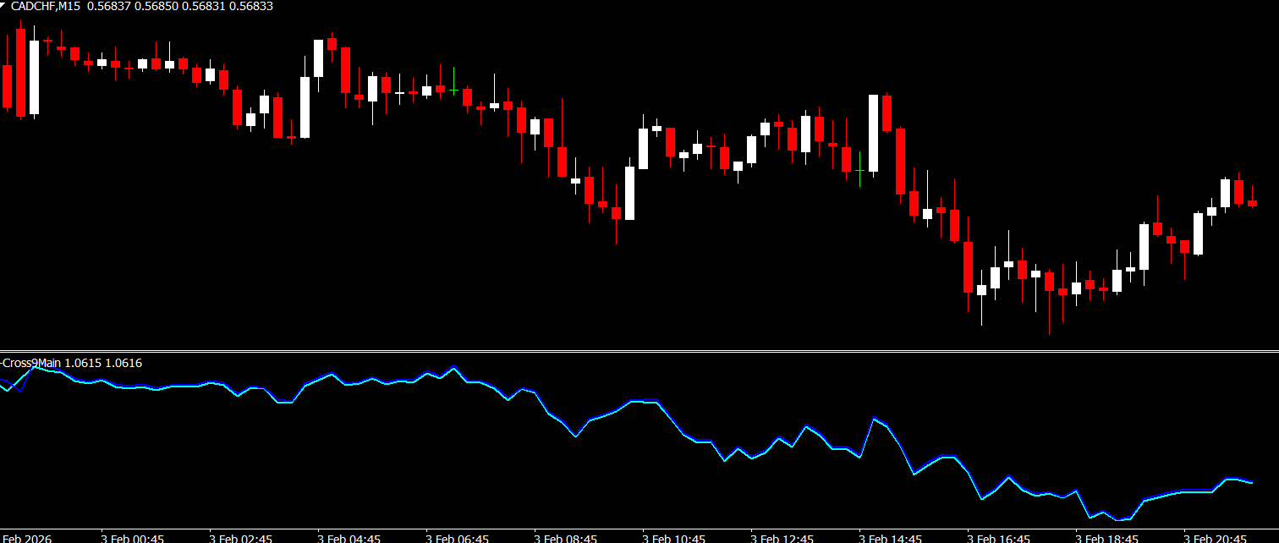Click the Feb 2026 date label

[x=25, y=538]
